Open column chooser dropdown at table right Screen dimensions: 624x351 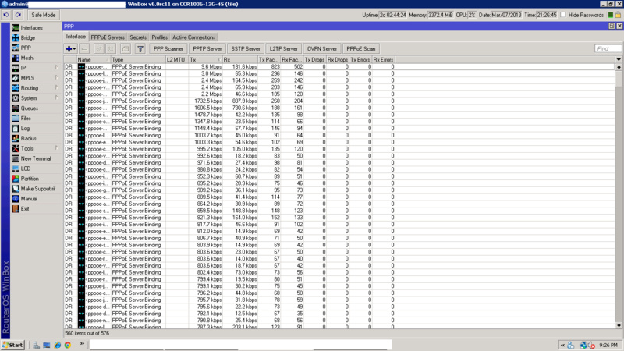coord(619,59)
